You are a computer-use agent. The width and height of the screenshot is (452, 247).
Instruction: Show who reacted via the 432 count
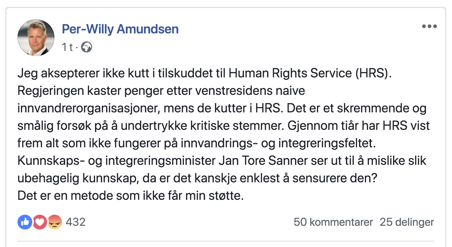click(76, 222)
